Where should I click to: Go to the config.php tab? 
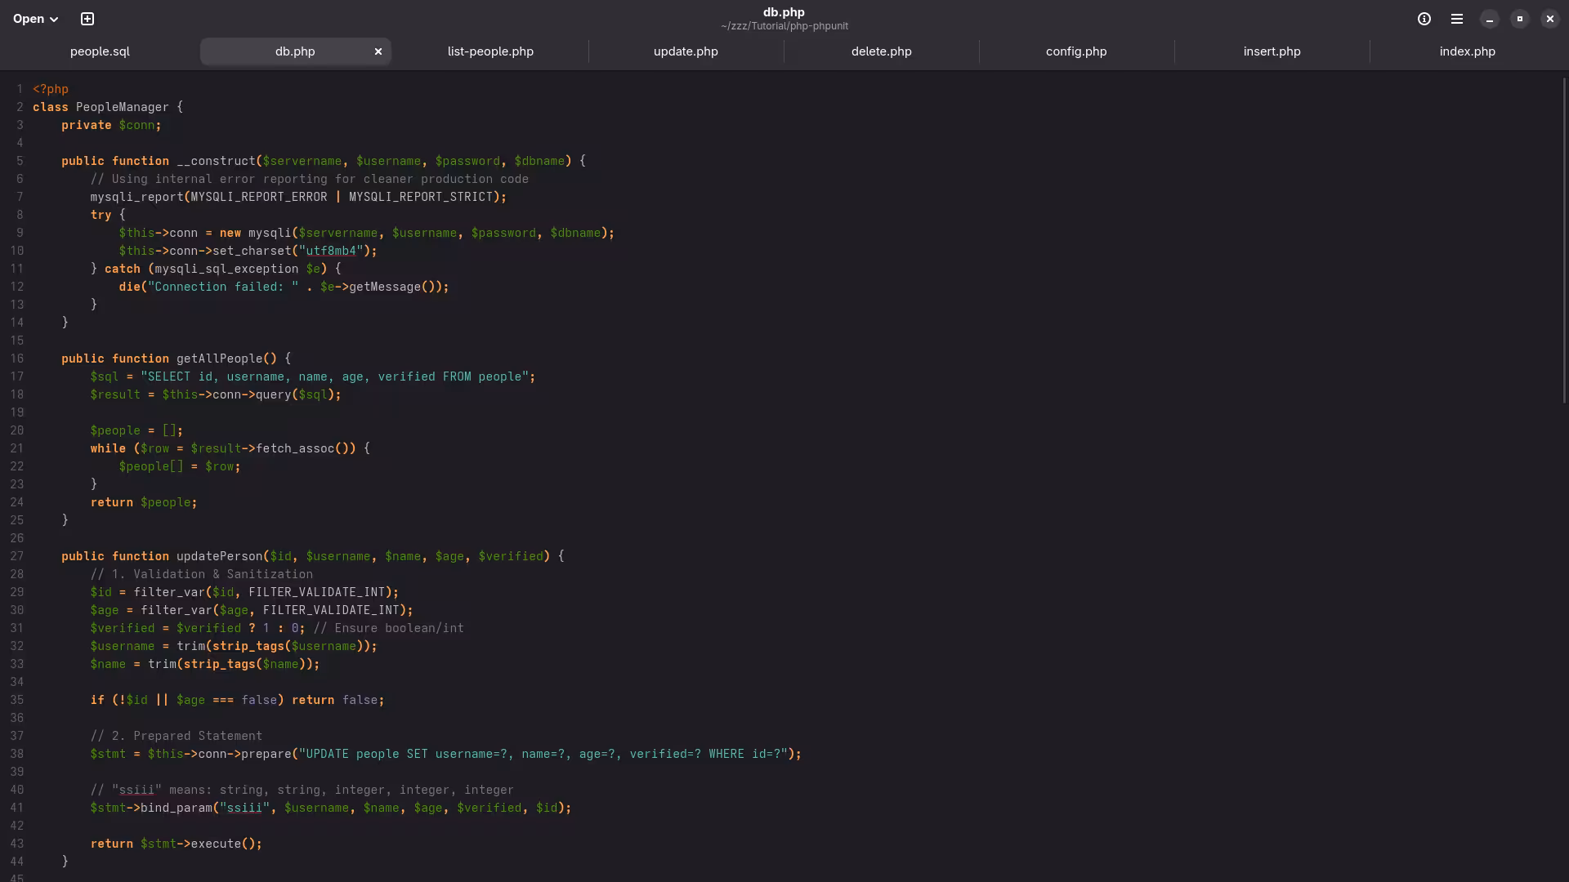(1076, 51)
